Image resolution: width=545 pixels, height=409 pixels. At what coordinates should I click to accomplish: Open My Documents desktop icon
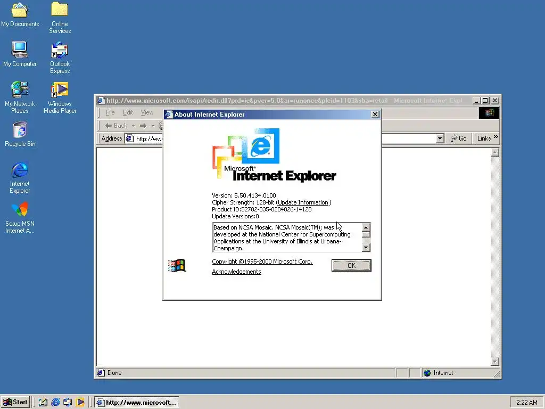(20, 14)
